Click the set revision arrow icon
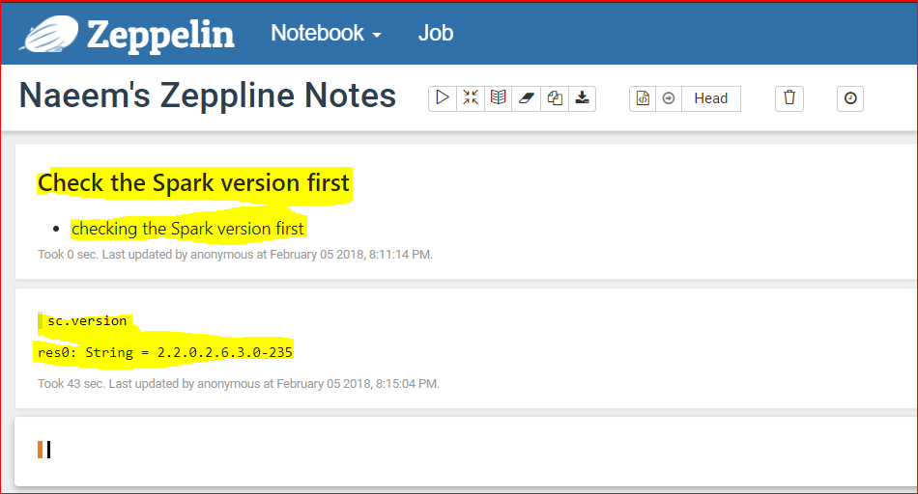Image resolution: width=918 pixels, height=494 pixels. click(x=669, y=98)
